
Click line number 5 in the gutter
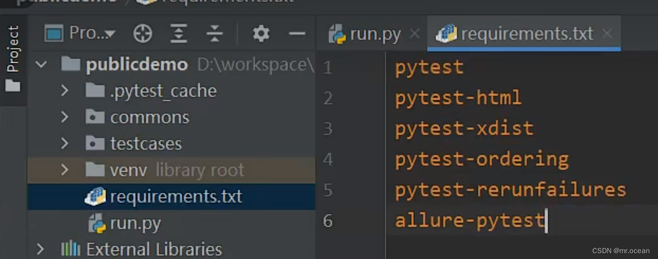(328, 189)
